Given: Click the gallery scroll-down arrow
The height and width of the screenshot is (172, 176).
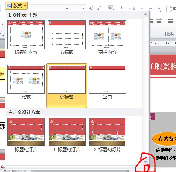Looking at the screenshot, I should pyautogui.click(x=146, y=162).
